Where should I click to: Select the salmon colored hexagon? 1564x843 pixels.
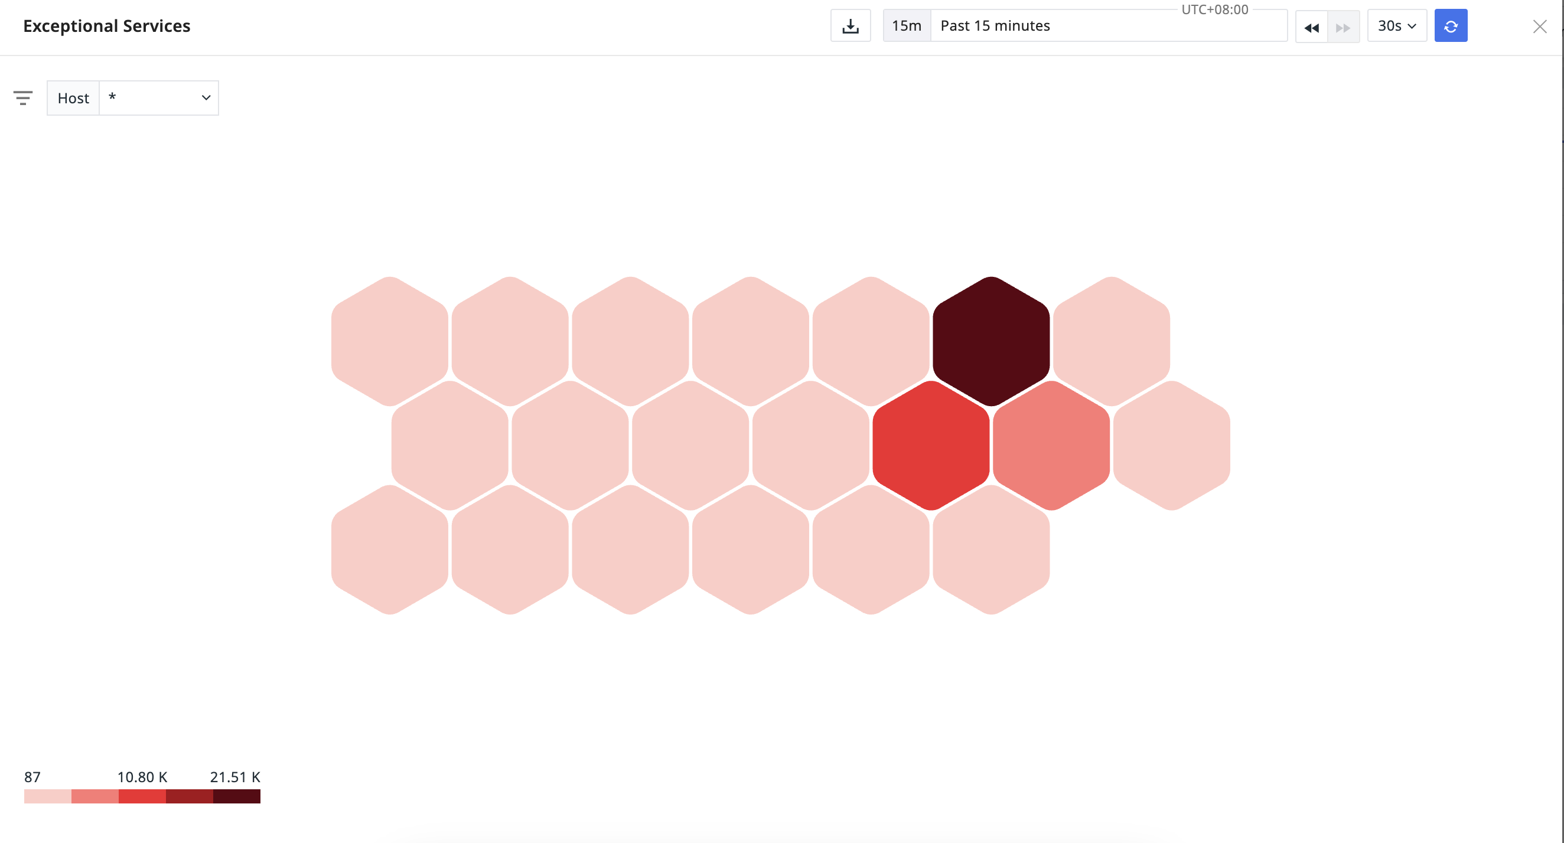(x=1051, y=446)
